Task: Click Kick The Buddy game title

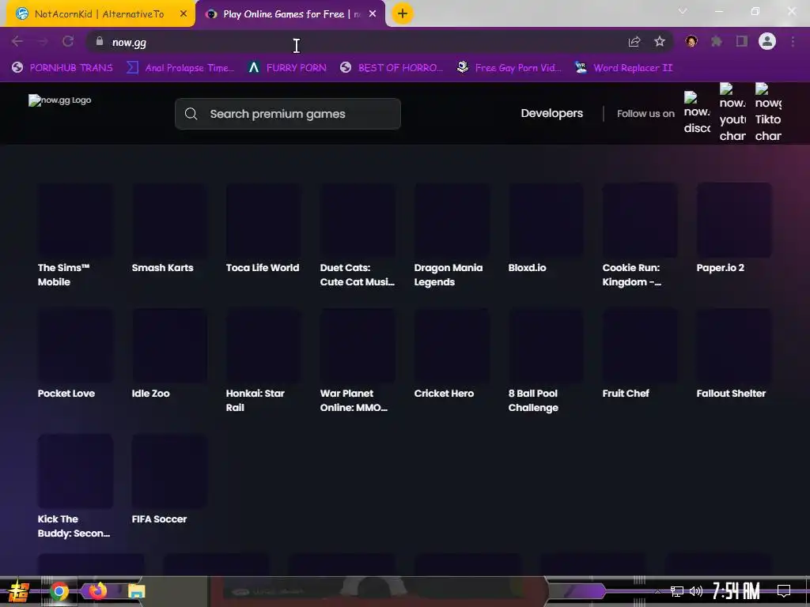Action: (74, 526)
